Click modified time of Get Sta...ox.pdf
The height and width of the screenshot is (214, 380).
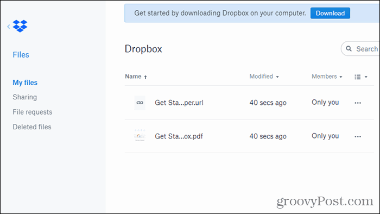click(268, 136)
